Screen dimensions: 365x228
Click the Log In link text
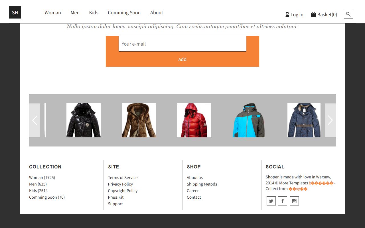pyautogui.click(x=297, y=15)
